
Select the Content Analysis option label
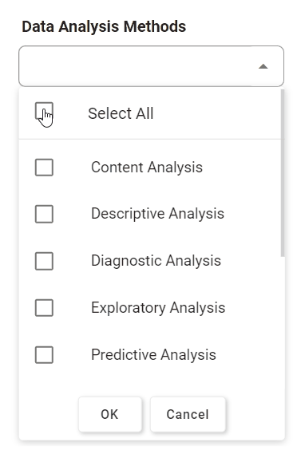coord(147,168)
